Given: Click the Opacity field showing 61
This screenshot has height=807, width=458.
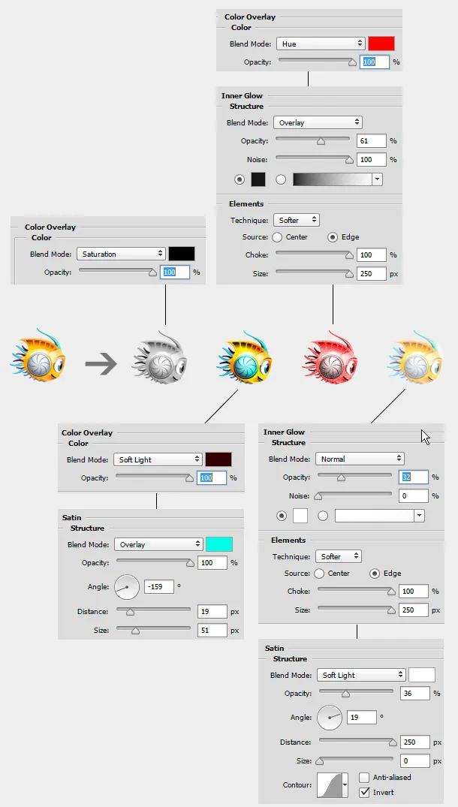Looking at the screenshot, I should (x=372, y=140).
